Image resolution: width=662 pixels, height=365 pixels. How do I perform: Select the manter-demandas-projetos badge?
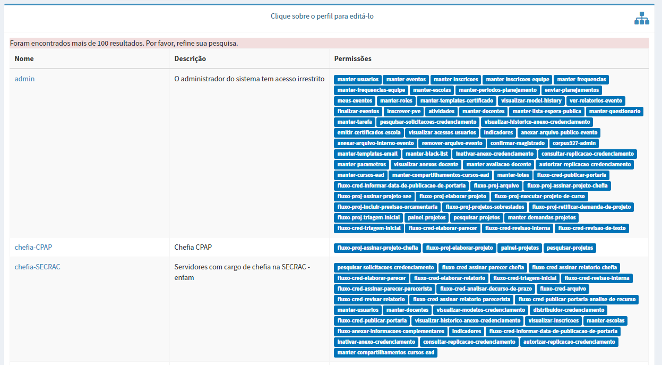coord(542,218)
